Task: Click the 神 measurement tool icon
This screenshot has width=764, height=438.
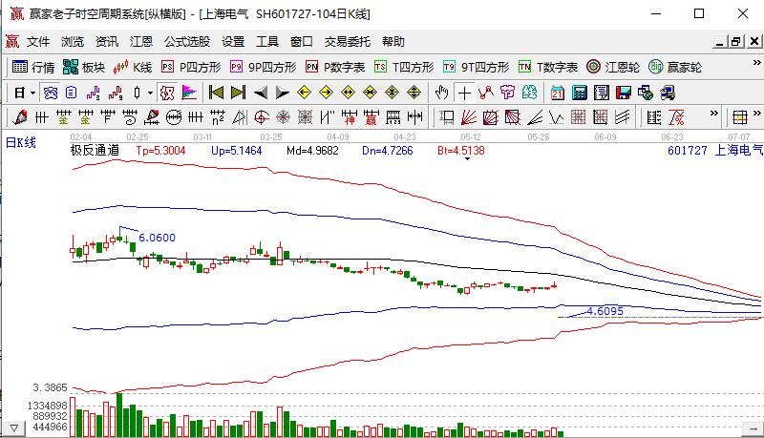Action: click(349, 117)
